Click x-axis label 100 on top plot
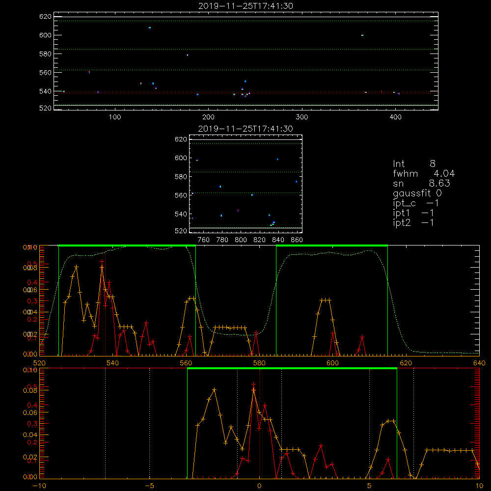The height and width of the screenshot is (491, 491). coord(115,117)
